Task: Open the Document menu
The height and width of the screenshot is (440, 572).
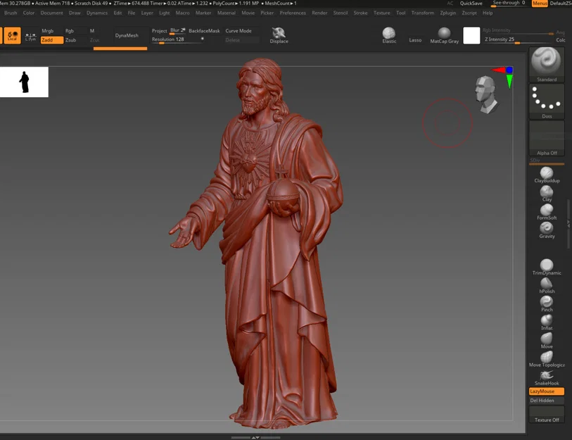Action: point(51,13)
